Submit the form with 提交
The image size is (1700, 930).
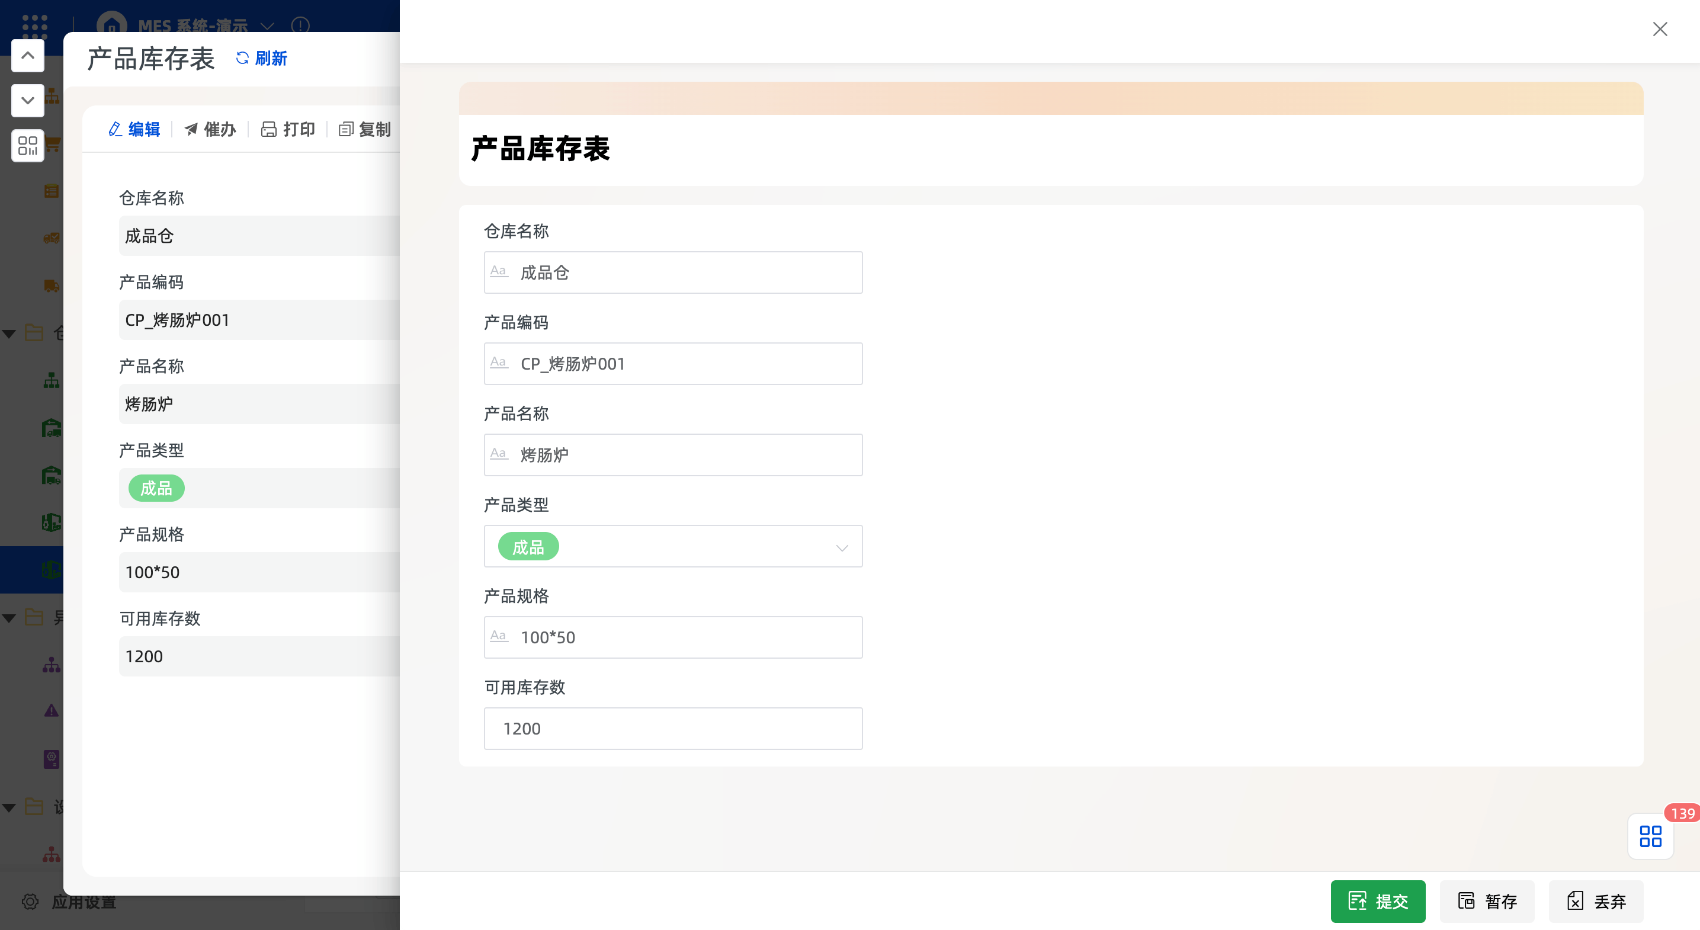[x=1377, y=901]
